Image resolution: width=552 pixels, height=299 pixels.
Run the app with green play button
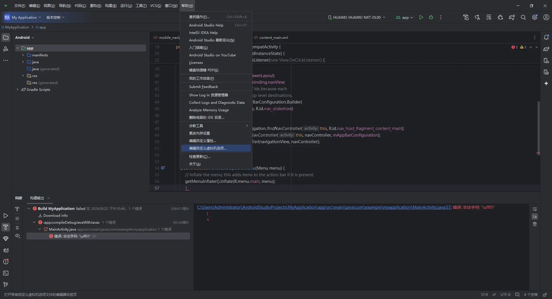coord(421,18)
